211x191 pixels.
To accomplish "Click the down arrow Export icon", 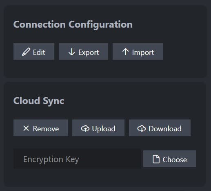I will tap(72, 52).
